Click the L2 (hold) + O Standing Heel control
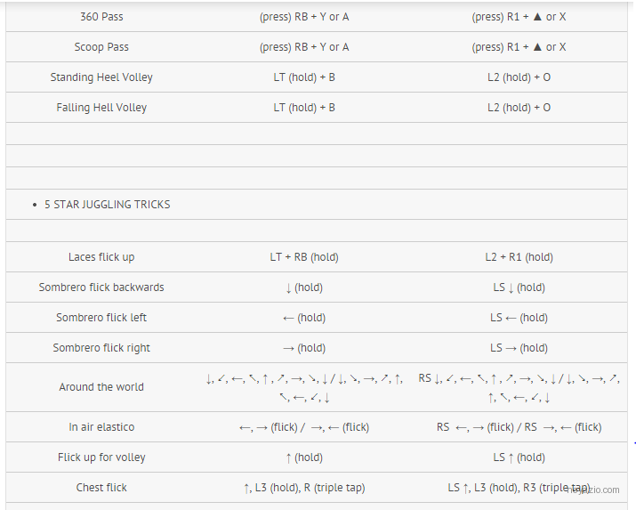 519,77
